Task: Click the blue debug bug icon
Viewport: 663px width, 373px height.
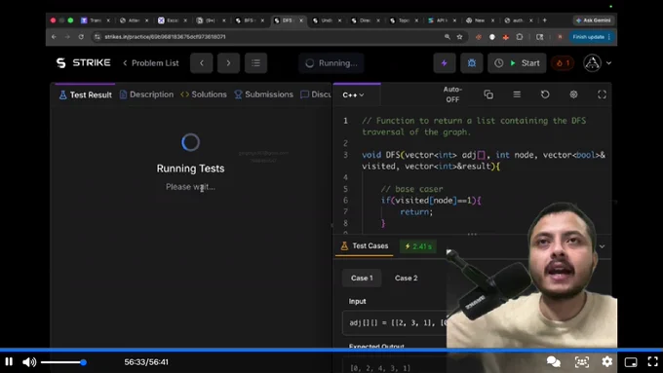Action: pos(472,63)
